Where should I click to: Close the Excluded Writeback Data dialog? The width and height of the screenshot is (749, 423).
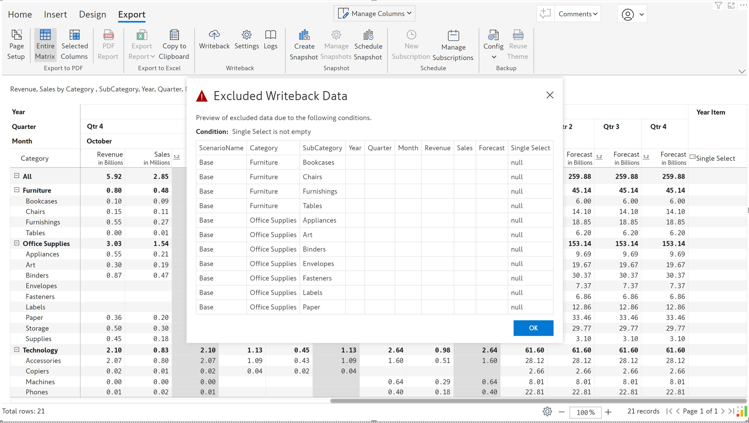pyautogui.click(x=550, y=95)
